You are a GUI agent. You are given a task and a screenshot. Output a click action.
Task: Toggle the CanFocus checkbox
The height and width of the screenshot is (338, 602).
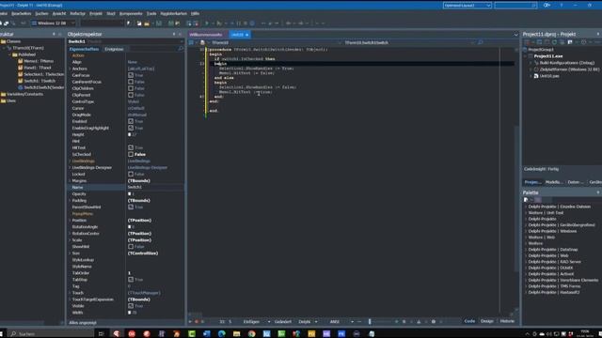[x=131, y=75]
